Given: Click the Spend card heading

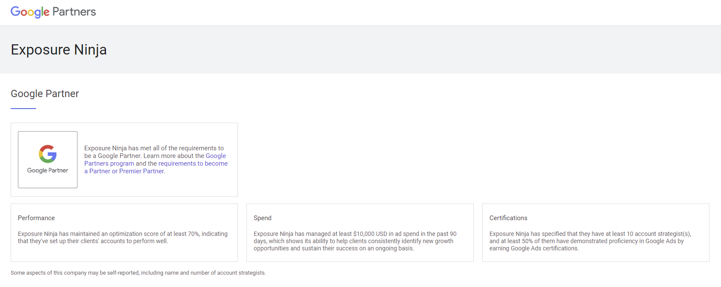Looking at the screenshot, I should 263,218.
